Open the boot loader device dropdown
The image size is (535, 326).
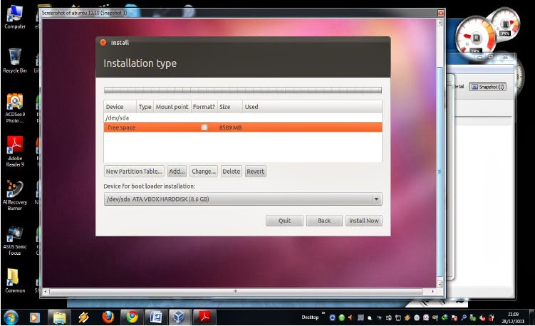243,199
